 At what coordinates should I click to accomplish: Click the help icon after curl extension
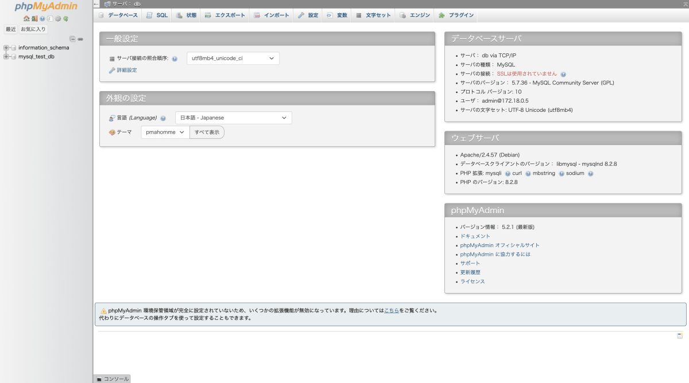pyautogui.click(x=528, y=173)
